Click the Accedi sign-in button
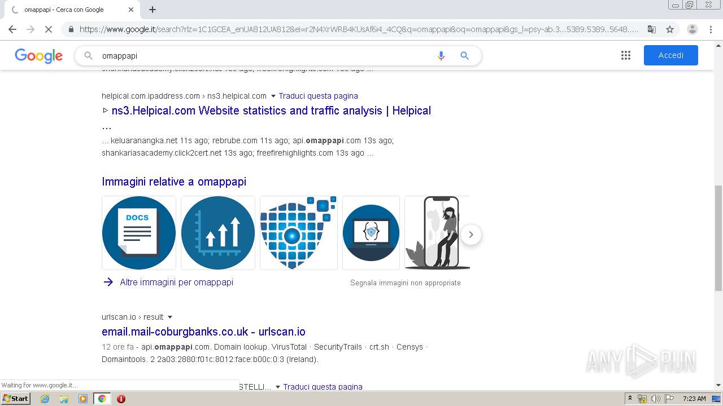 [671, 55]
